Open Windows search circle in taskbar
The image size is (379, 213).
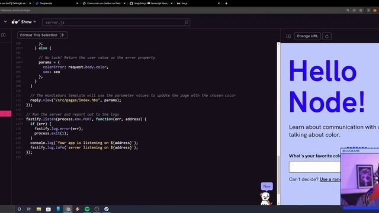coord(19,209)
